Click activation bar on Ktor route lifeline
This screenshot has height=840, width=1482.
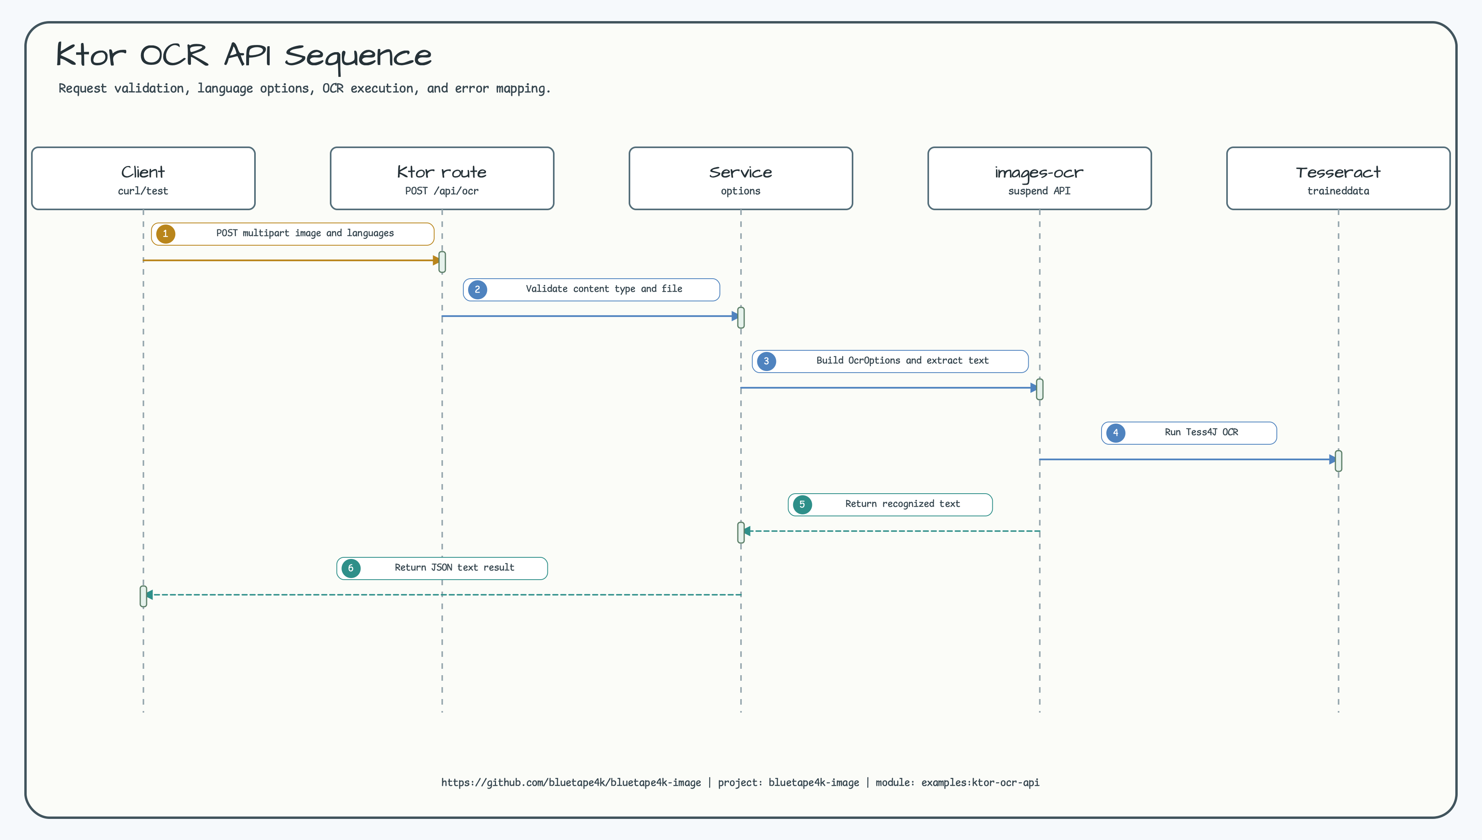point(442,262)
